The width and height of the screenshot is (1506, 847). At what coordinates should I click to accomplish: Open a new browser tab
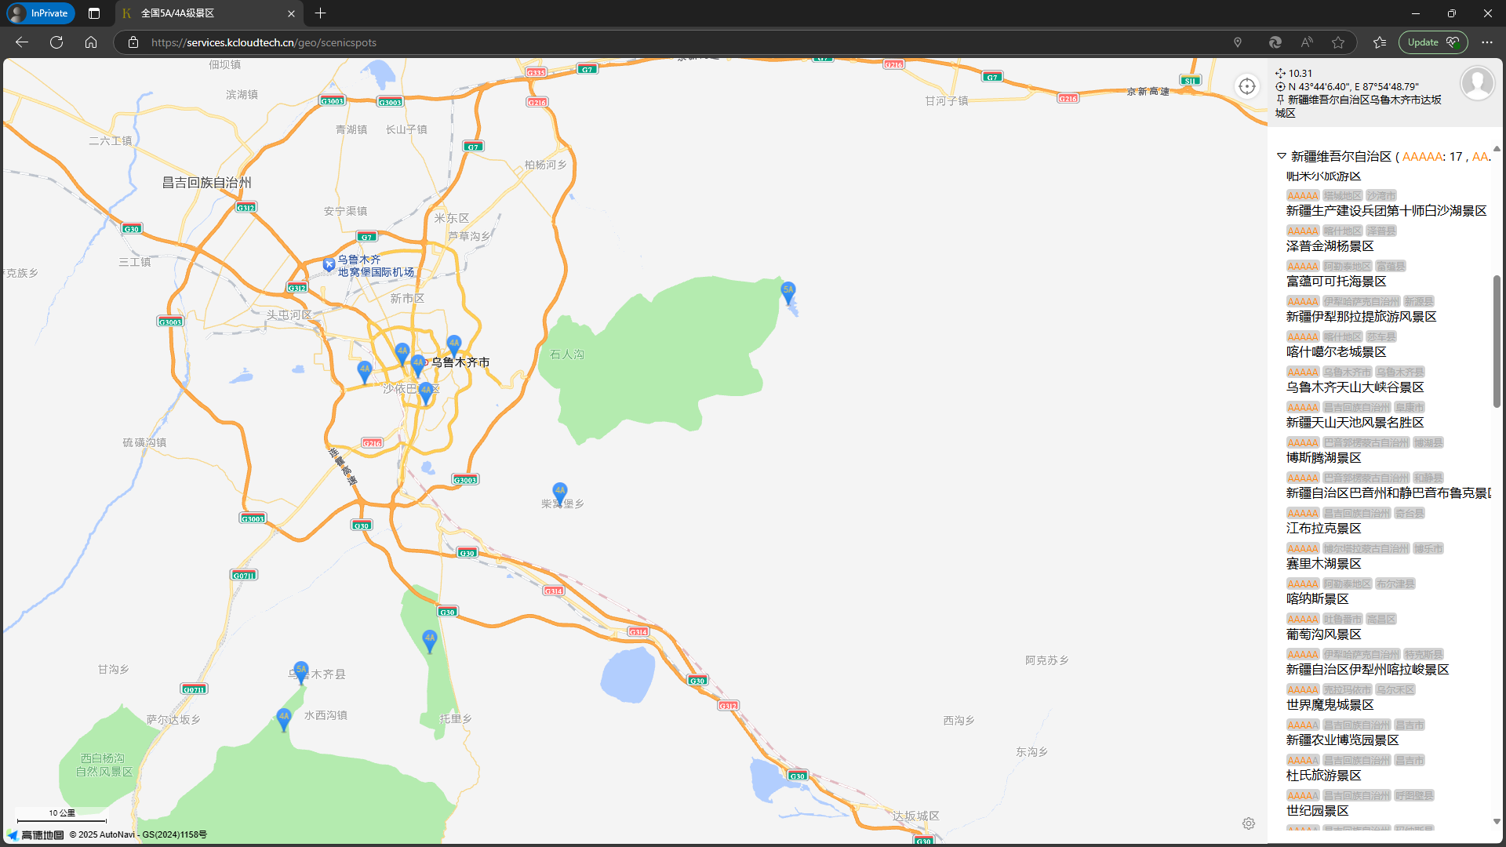(320, 13)
